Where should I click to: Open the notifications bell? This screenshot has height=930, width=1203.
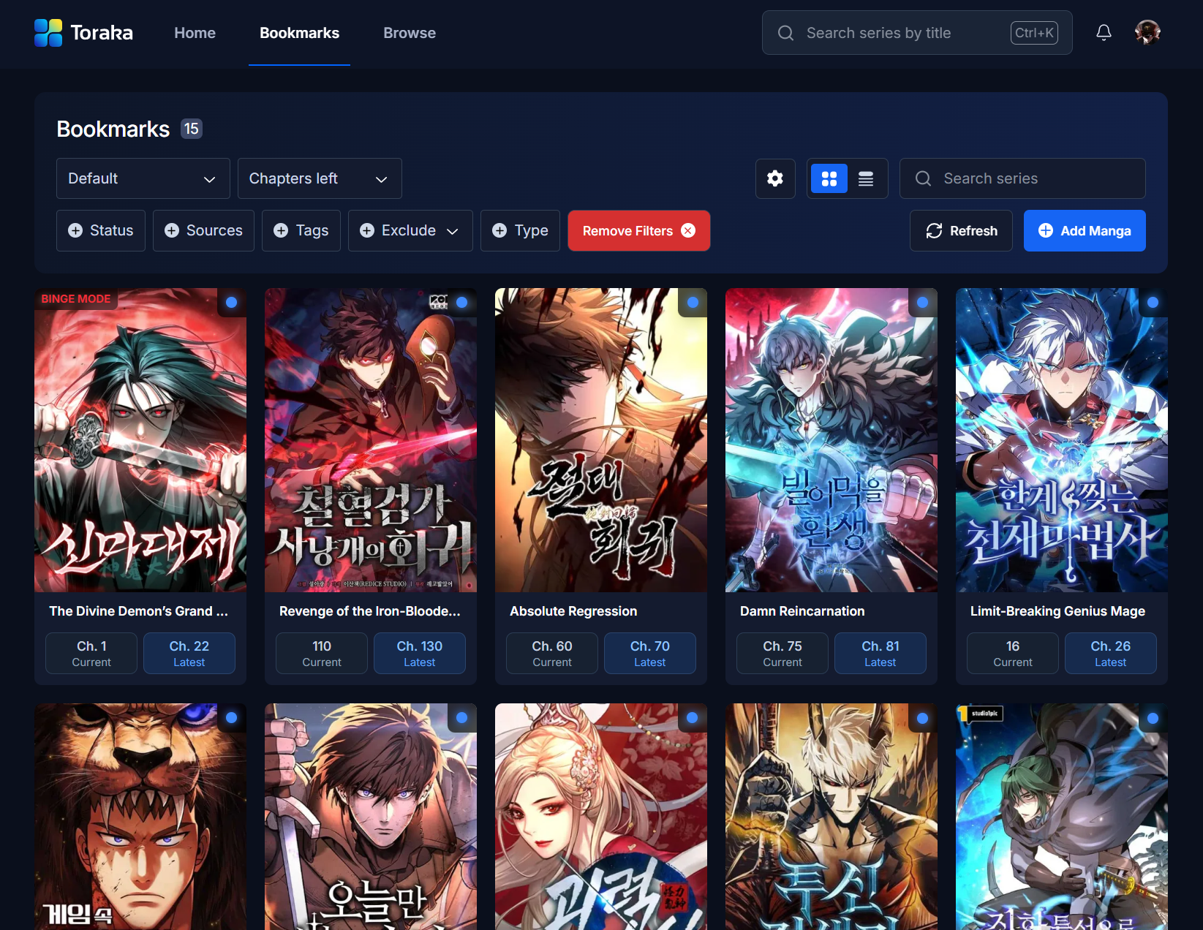pyautogui.click(x=1104, y=33)
